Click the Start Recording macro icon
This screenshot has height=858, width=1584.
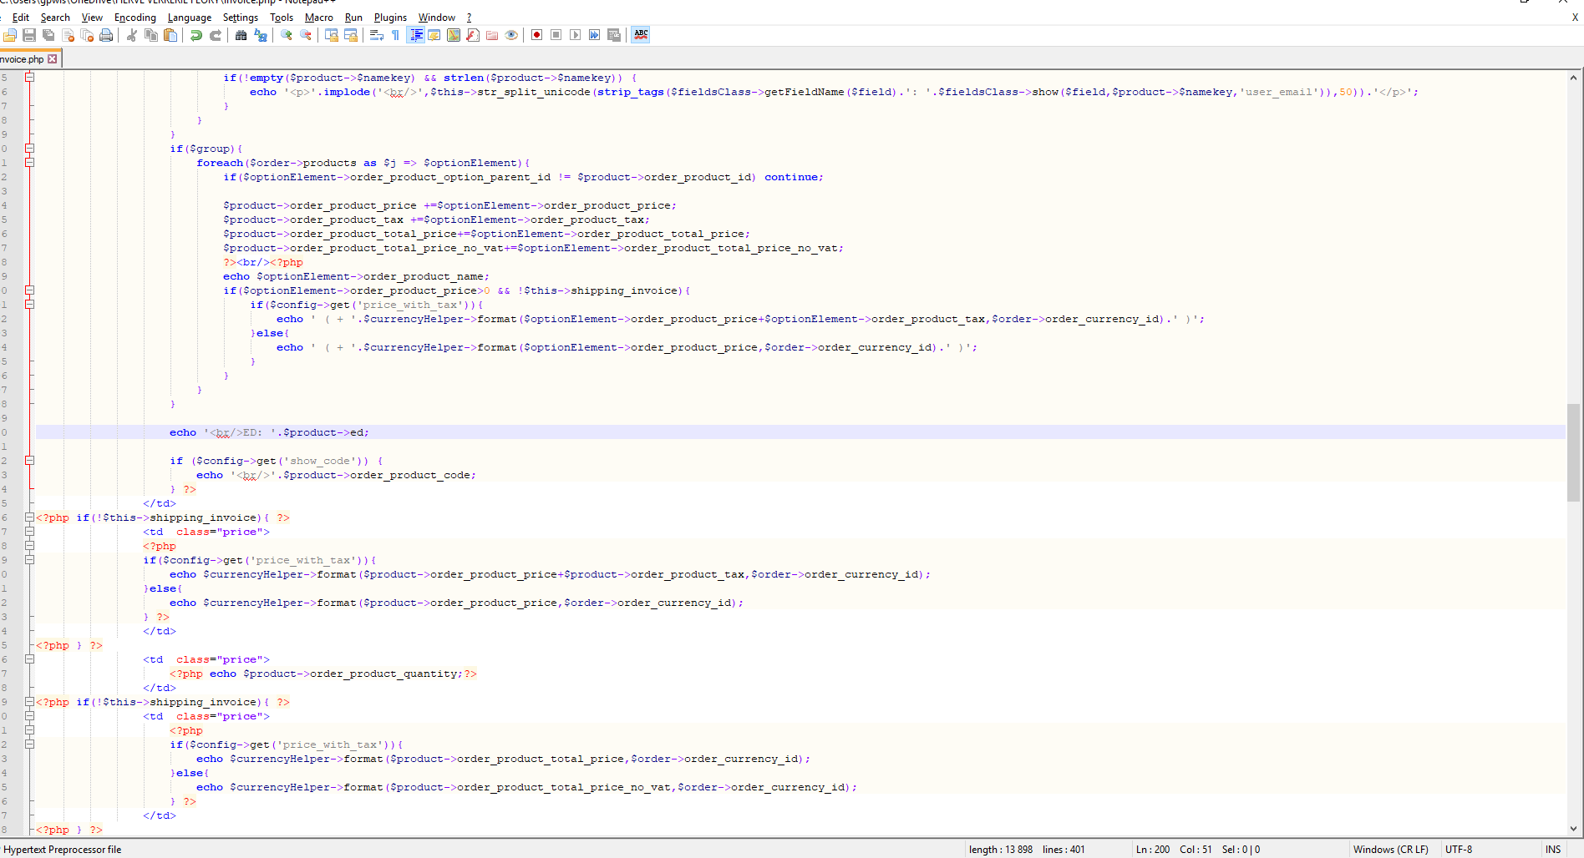[x=536, y=35]
